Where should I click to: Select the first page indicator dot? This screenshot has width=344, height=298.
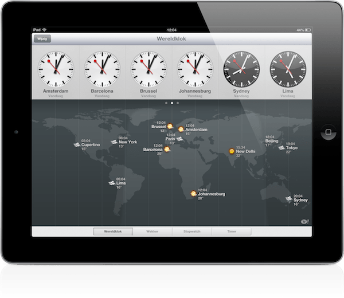166,103
